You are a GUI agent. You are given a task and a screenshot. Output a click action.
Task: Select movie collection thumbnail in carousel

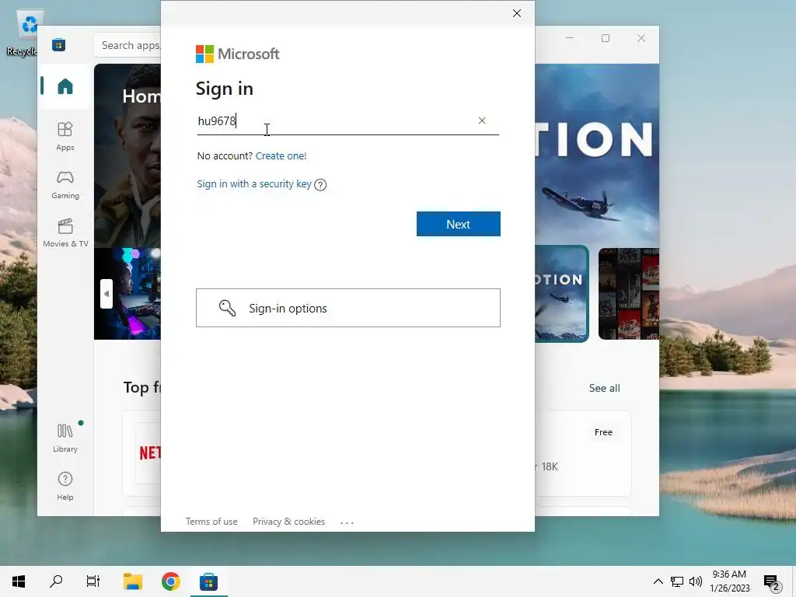(x=628, y=294)
